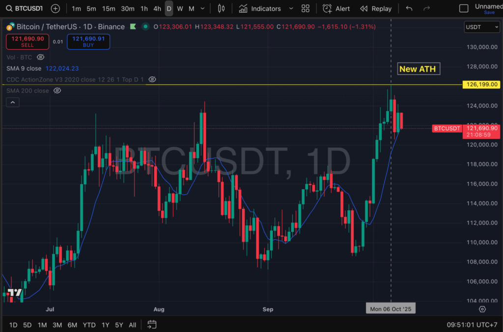Viewport: 503px width, 332px height.
Task: Switch to the 4h timeframe
Action: (x=157, y=8)
